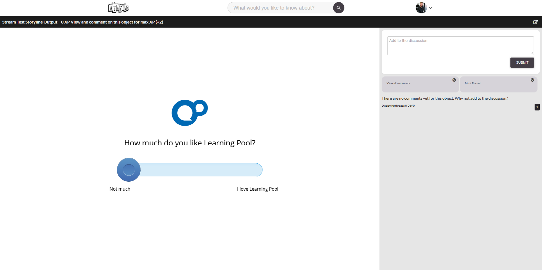Open the Most Recent sort dropdown
This screenshot has height=270, width=542.
(x=498, y=84)
